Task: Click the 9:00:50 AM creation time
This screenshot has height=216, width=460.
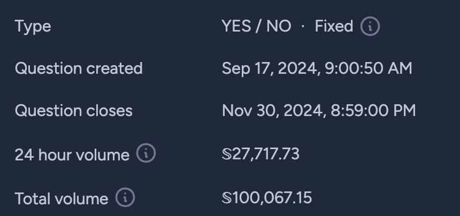Action: [369, 68]
